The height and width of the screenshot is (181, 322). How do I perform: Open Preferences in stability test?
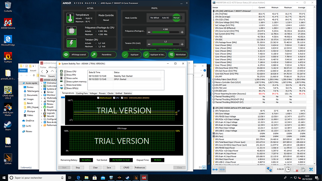click(140, 168)
